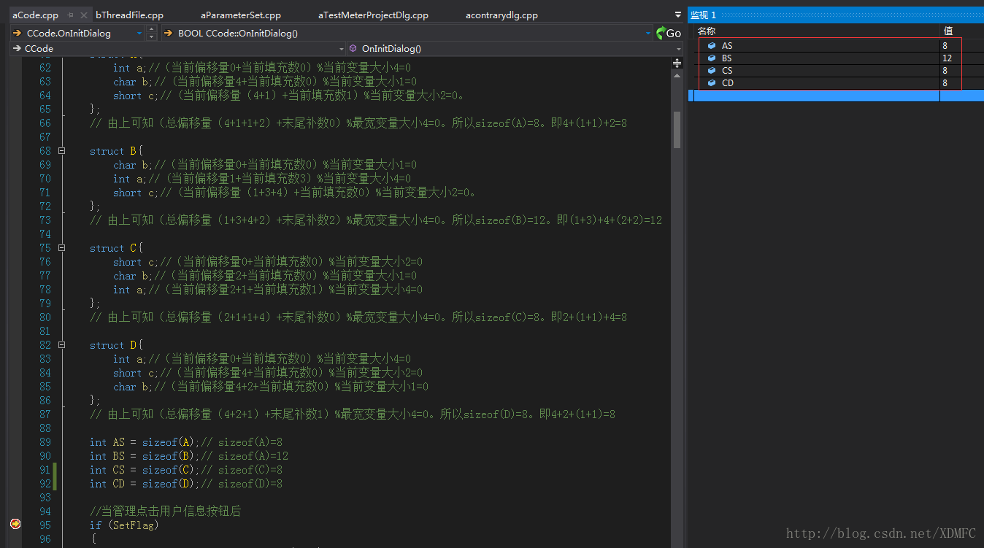Viewport: 984px width, 548px height.
Task: Click the green Go button
Action: [669, 33]
